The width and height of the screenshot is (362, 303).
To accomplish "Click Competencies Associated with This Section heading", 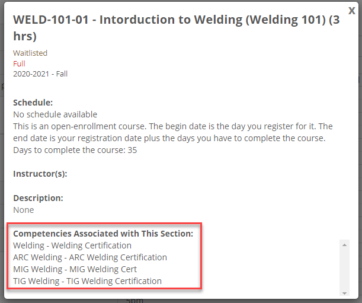I will click(103, 234).
